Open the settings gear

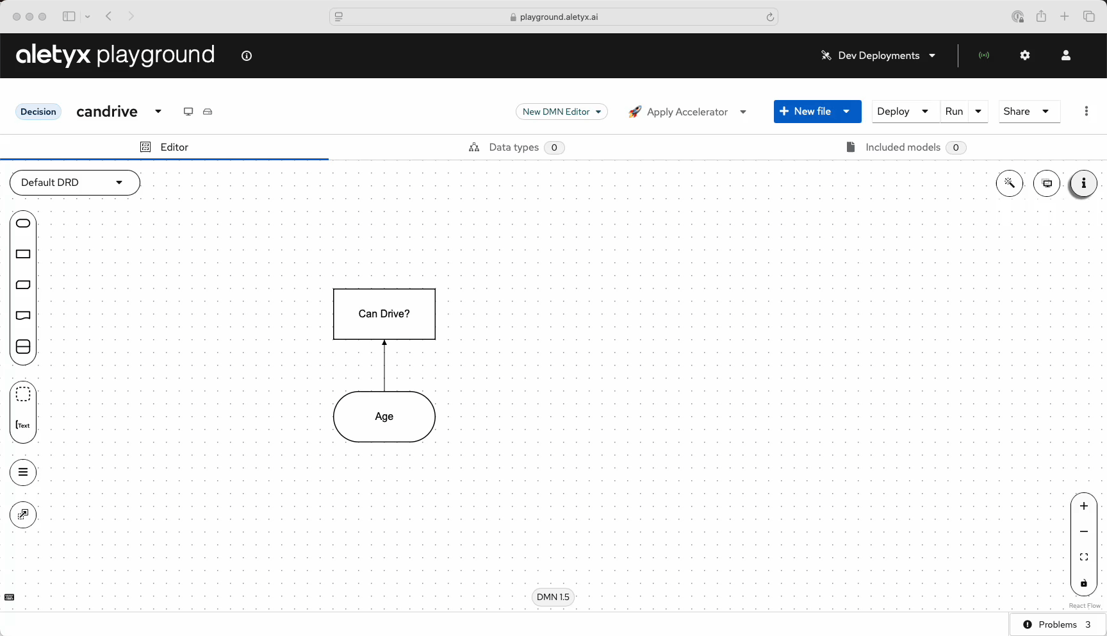pyautogui.click(x=1024, y=56)
